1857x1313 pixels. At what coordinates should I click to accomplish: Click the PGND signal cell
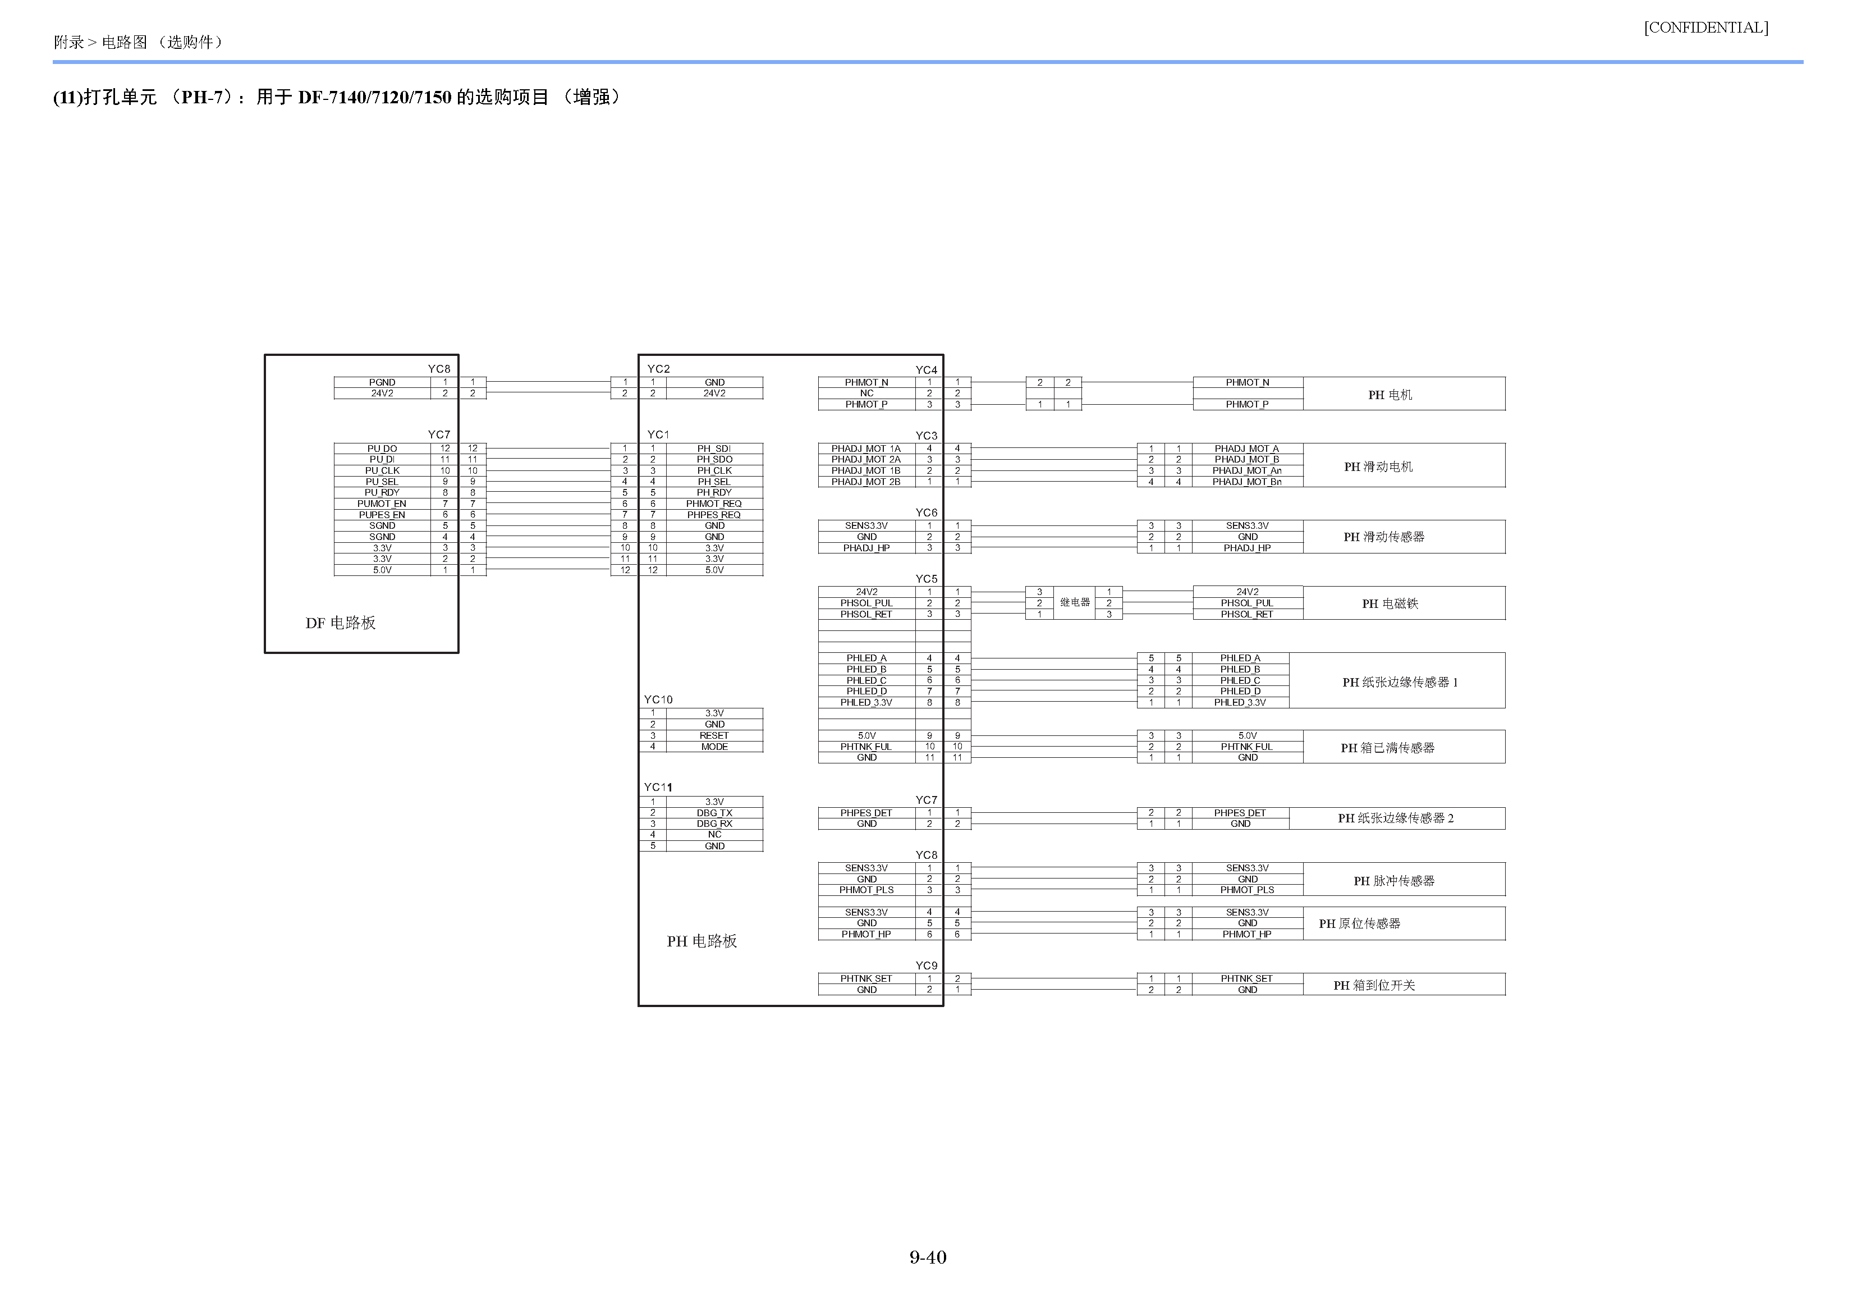[383, 382]
